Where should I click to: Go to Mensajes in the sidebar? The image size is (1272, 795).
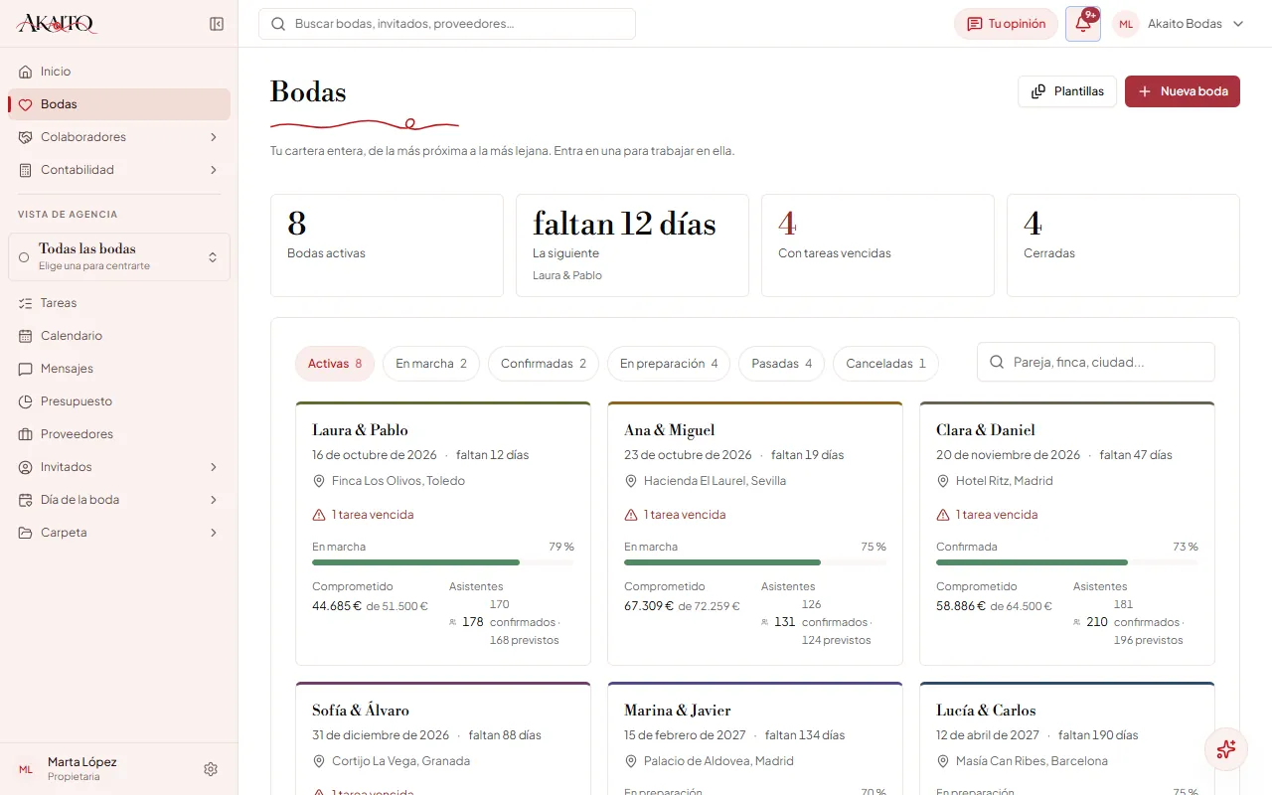click(119, 369)
